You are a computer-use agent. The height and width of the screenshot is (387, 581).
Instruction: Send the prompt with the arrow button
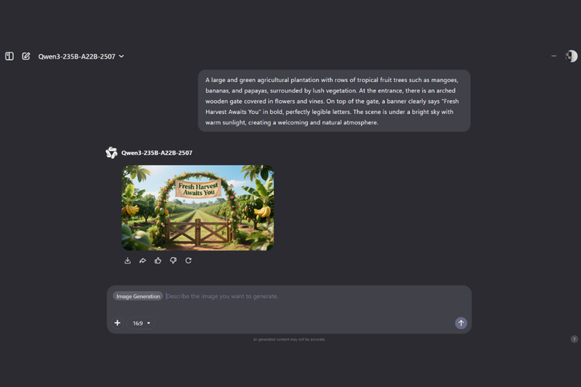pos(461,323)
